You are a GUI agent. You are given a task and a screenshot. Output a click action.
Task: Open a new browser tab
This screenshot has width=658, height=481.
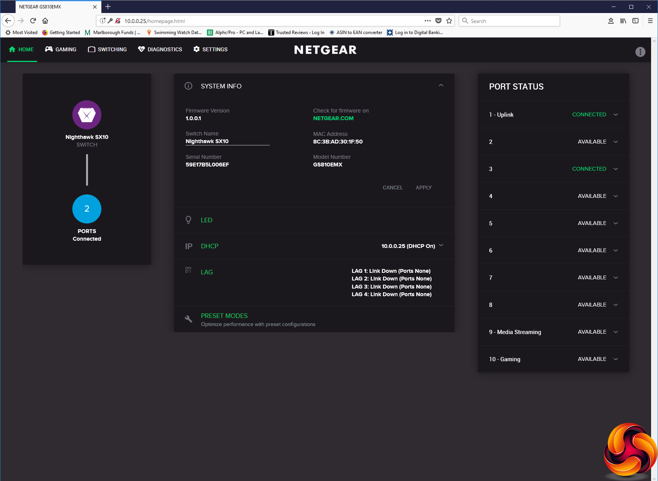click(108, 7)
